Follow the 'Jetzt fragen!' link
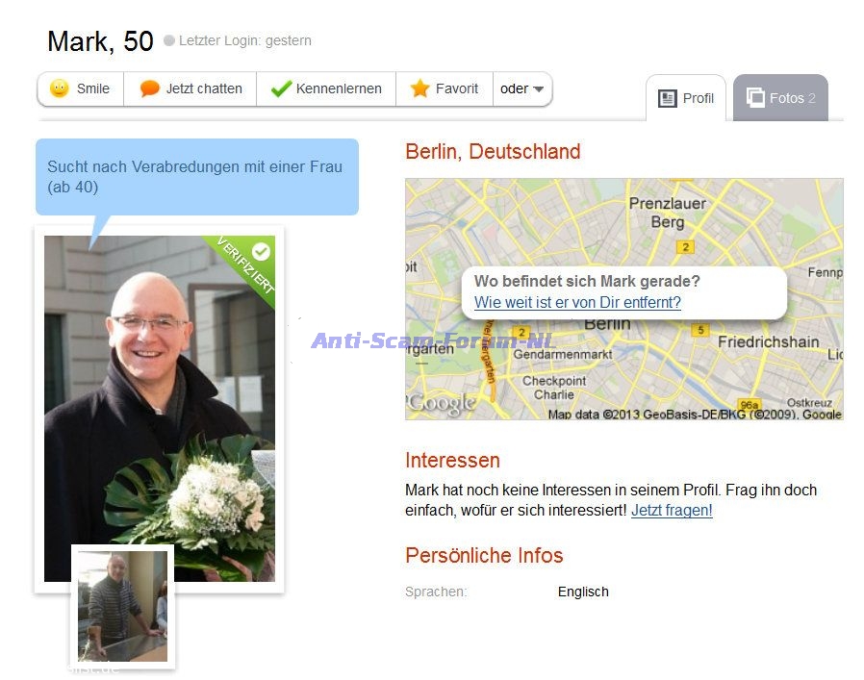Image resolution: width=864 pixels, height=680 pixels. tap(672, 511)
